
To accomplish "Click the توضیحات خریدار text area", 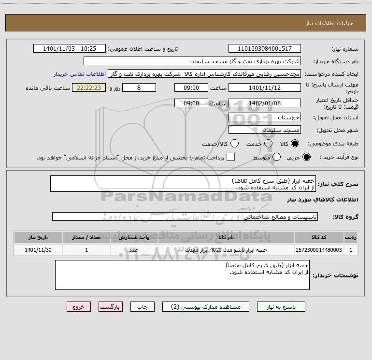I will (182, 275).
